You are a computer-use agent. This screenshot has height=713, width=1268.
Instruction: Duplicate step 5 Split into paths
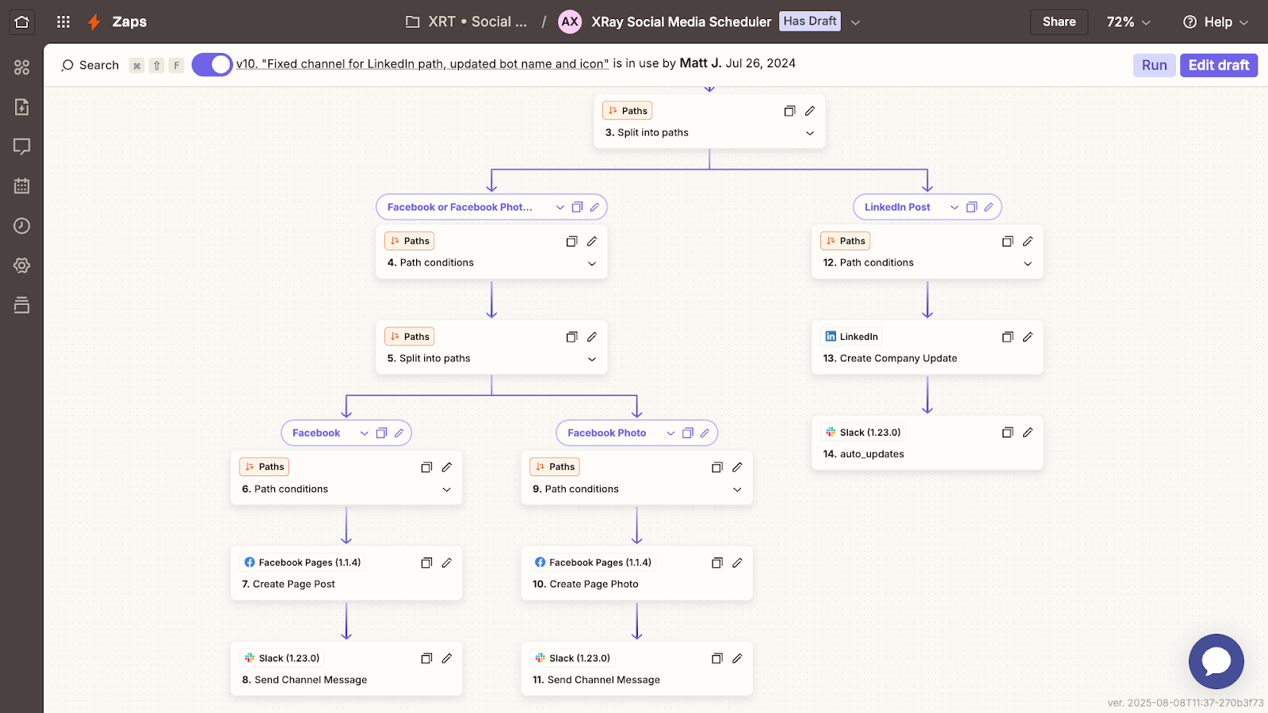571,337
